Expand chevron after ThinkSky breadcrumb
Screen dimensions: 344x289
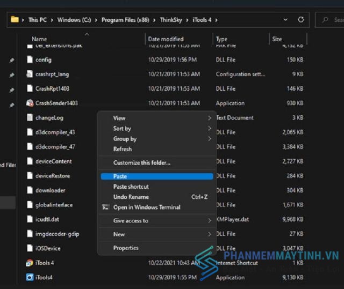pyautogui.click(x=187, y=20)
